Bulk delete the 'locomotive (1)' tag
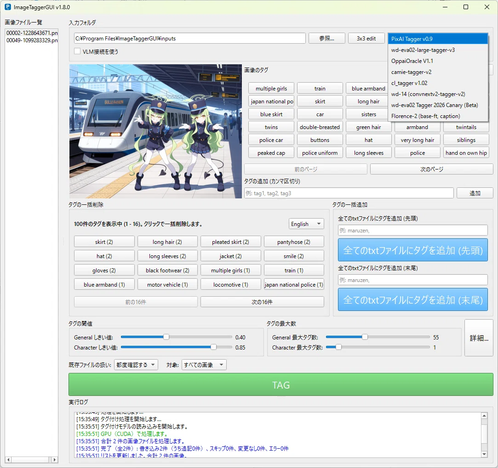This screenshot has height=468, width=498. 230,285
